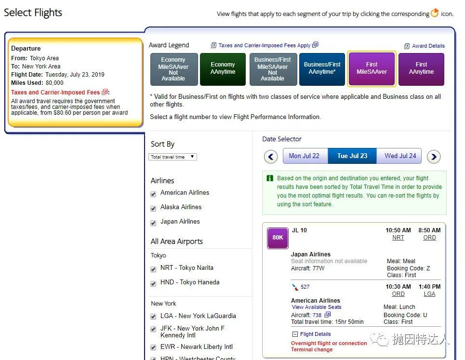
Task: Uncheck the Alaska Airlines filter
Action: coord(153,209)
